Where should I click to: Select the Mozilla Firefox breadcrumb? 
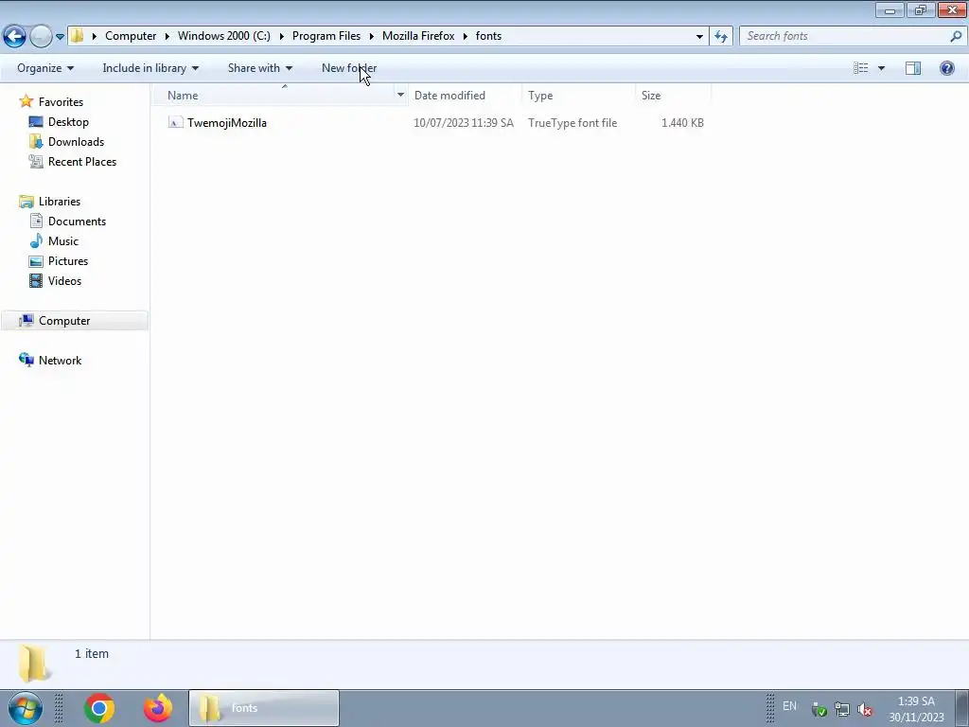418,36
